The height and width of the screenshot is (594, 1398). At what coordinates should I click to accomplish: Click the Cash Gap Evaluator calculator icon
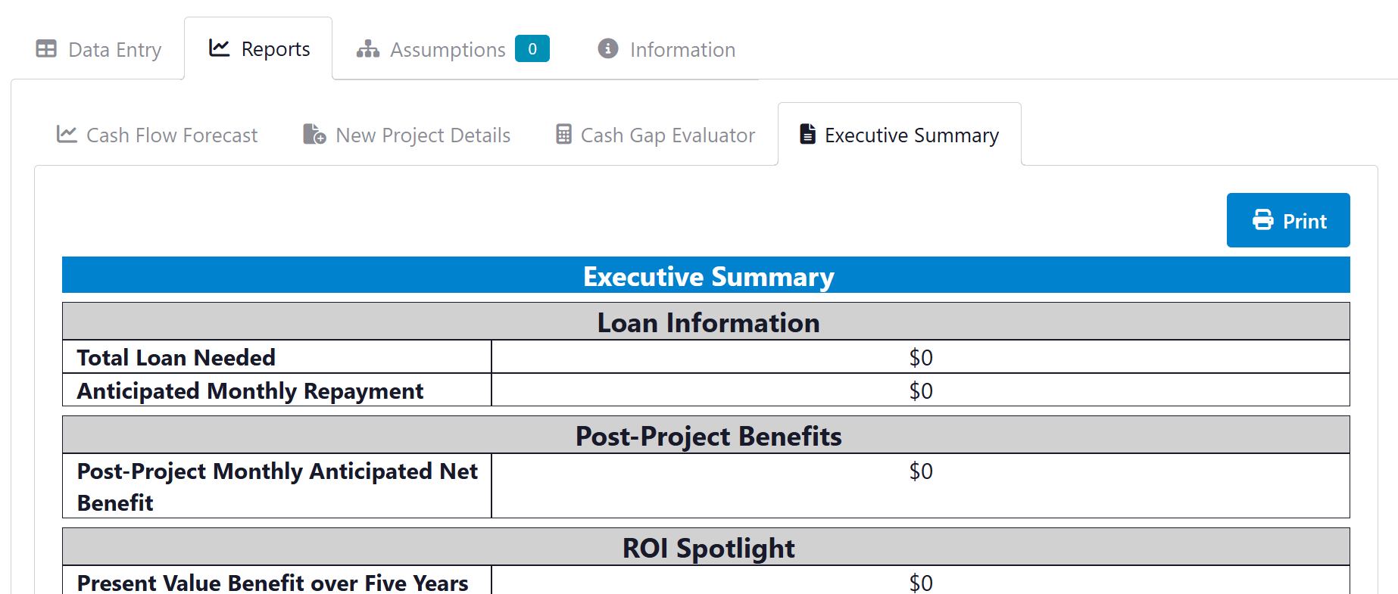pos(563,135)
